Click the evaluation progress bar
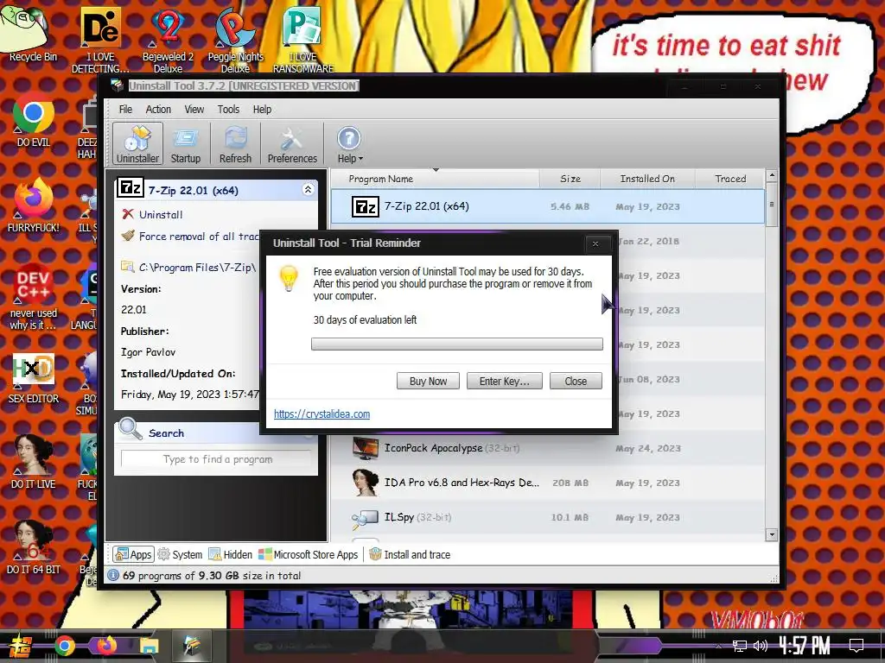This screenshot has height=663, width=885. (457, 344)
